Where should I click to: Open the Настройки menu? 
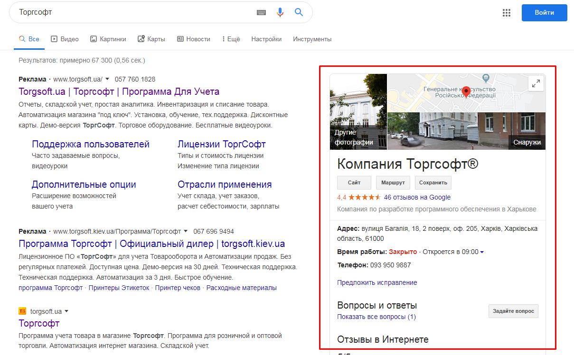[266, 39]
